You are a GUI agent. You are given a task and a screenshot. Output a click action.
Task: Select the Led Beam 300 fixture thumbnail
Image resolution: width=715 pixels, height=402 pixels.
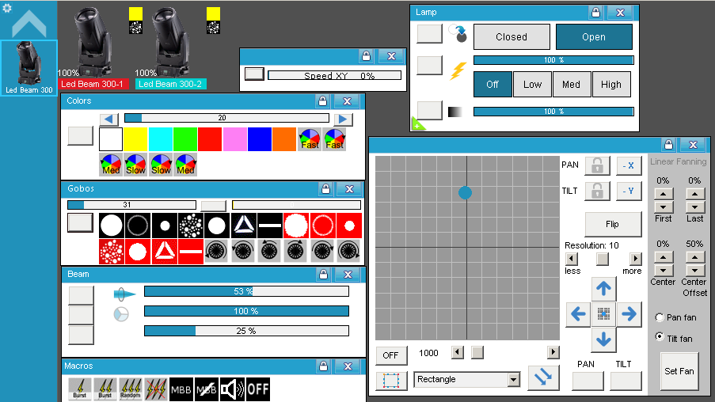click(x=29, y=67)
